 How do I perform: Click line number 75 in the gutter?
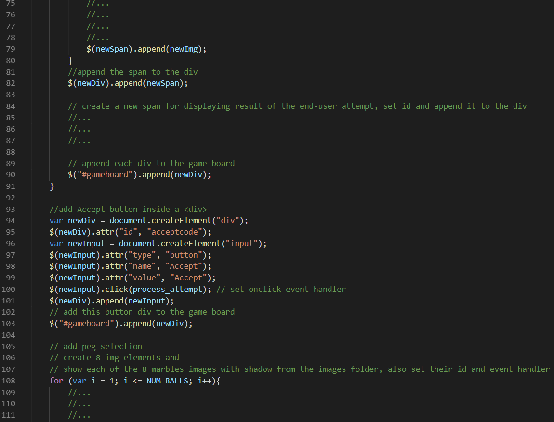(x=11, y=3)
